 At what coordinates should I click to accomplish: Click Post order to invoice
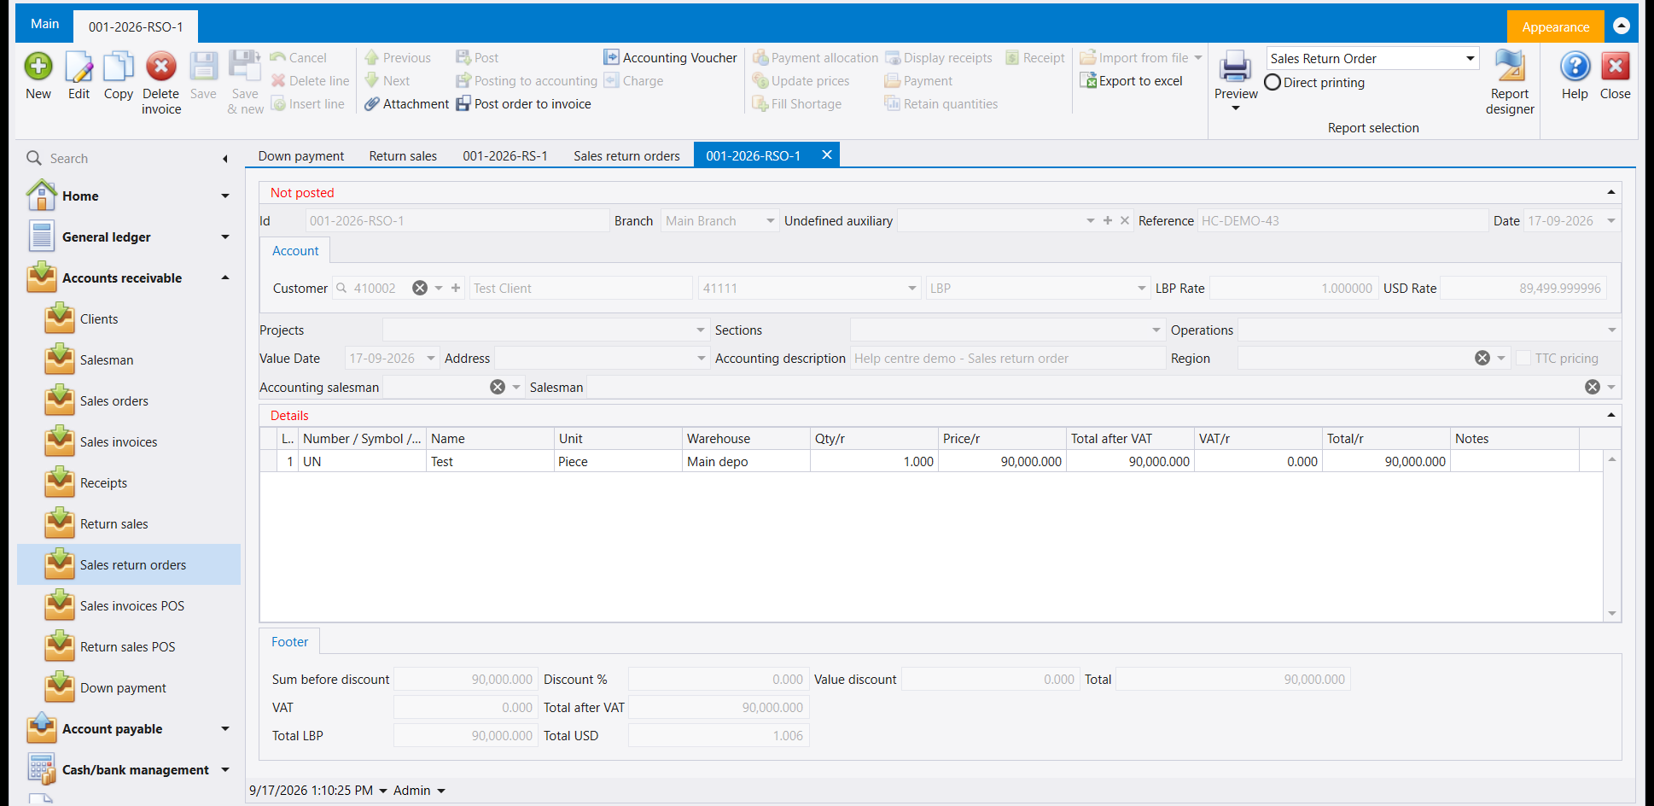(523, 104)
